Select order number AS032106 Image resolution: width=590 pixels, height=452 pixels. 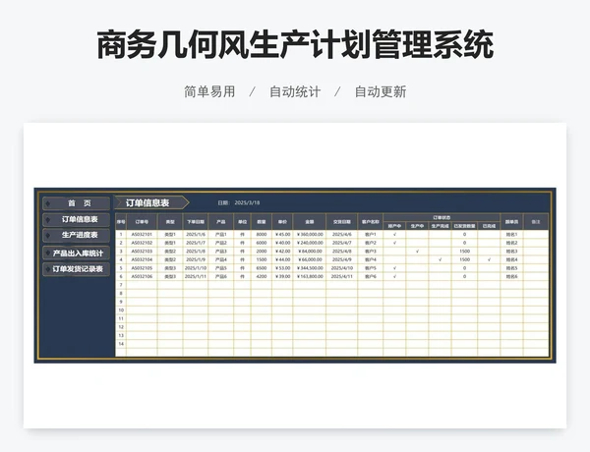(142, 276)
